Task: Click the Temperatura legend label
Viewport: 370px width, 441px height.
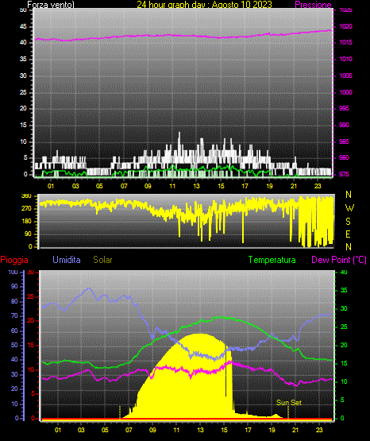Action: 272,260
